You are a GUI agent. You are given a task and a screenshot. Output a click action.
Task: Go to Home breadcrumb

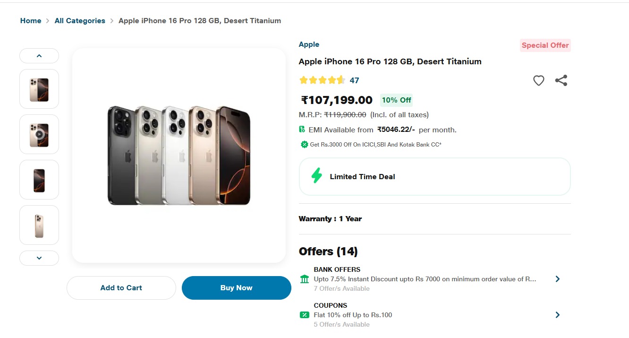coord(31,21)
